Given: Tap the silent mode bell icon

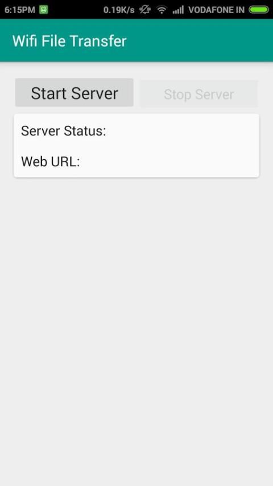Looking at the screenshot, I should click(145, 10).
